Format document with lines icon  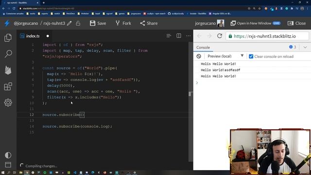click(169, 35)
